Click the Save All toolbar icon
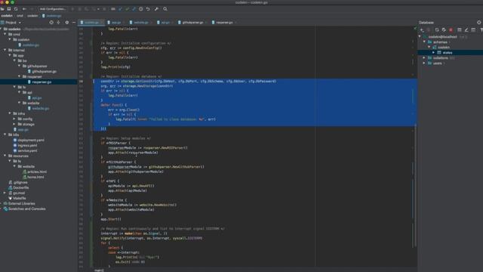Screen dimensions: 483x272 [9, 9]
